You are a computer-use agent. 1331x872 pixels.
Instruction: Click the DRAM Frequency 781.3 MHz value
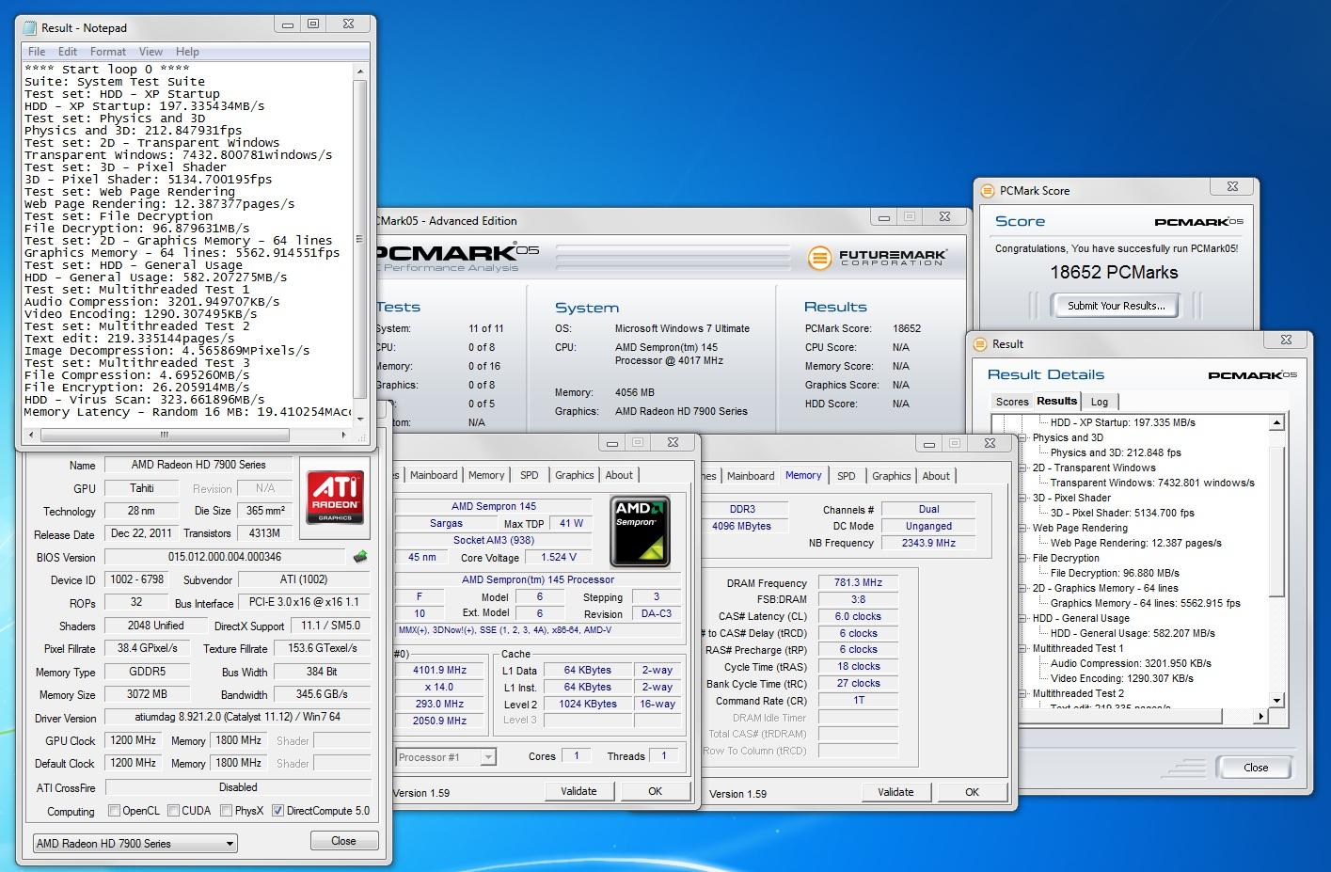858,583
